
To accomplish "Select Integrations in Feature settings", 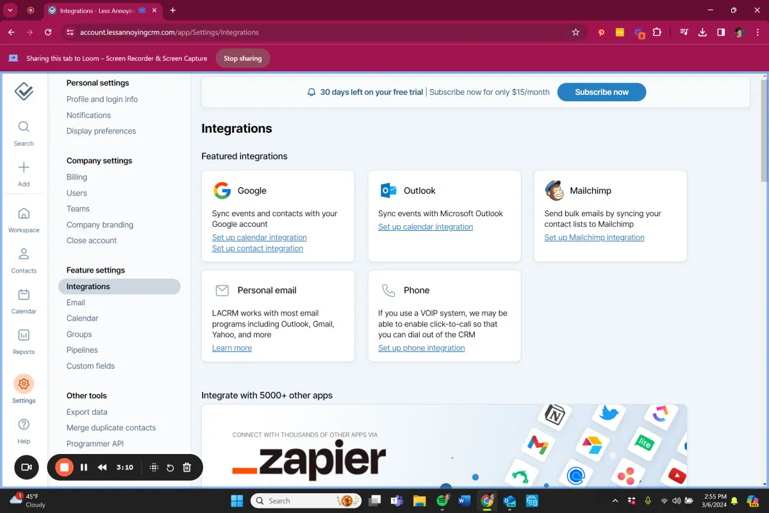I will pos(119,287).
